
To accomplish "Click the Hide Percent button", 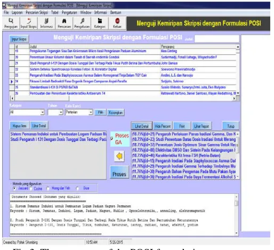I will 163,126.
